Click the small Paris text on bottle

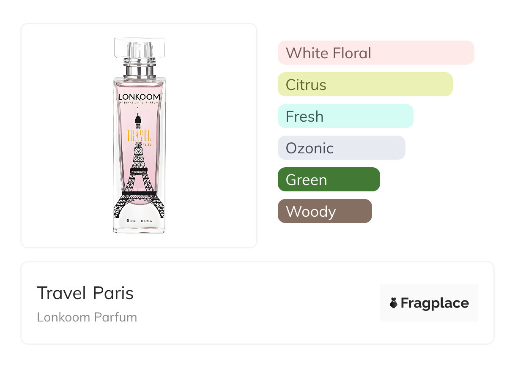(x=146, y=144)
